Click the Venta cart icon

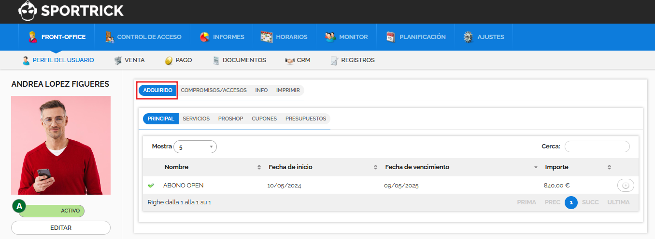point(117,61)
